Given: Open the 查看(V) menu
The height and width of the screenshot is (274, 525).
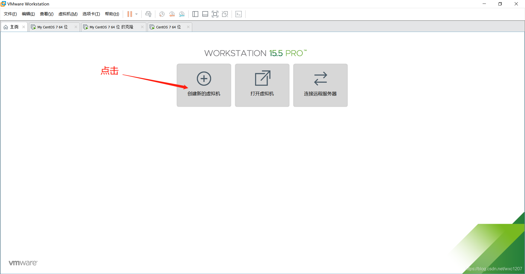Looking at the screenshot, I should click(x=47, y=14).
